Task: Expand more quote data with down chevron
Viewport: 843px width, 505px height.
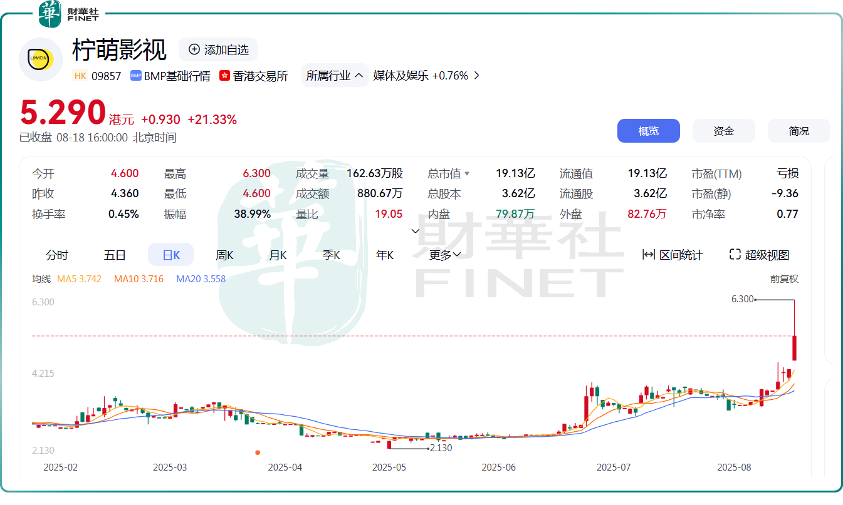Action: 415,231
